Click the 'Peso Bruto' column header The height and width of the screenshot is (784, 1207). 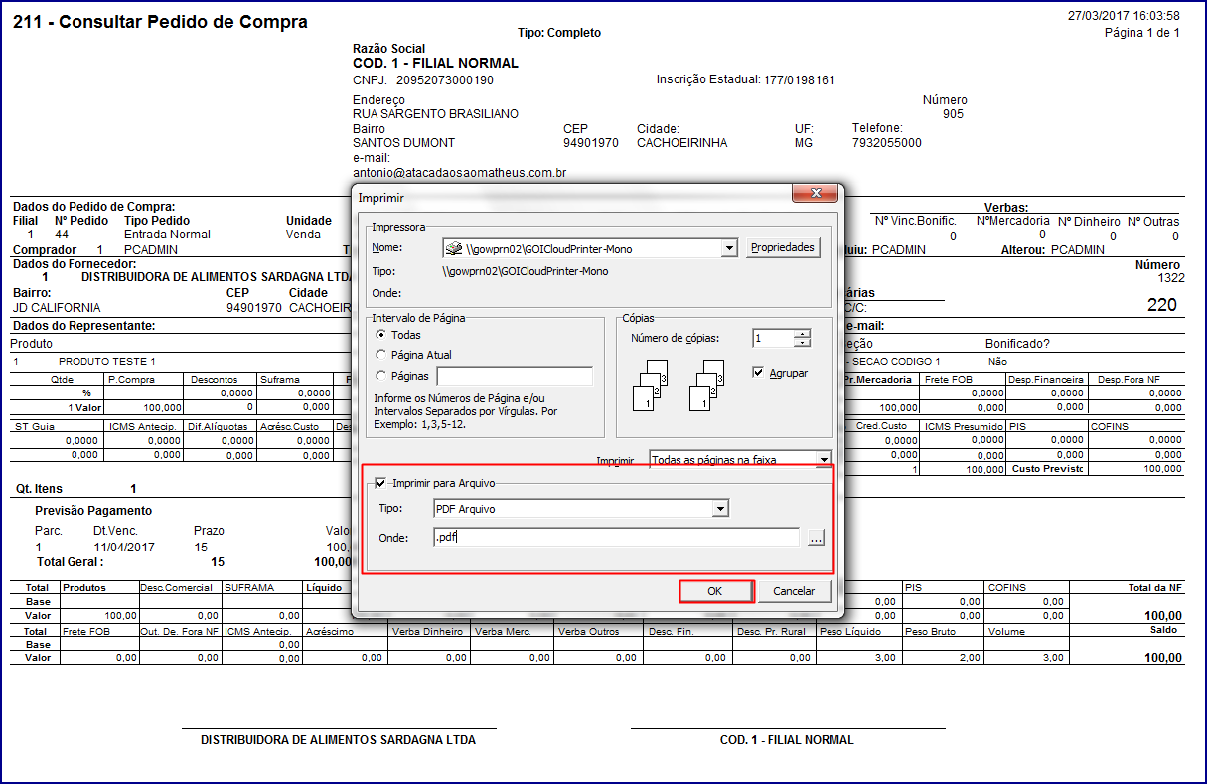[x=930, y=631]
